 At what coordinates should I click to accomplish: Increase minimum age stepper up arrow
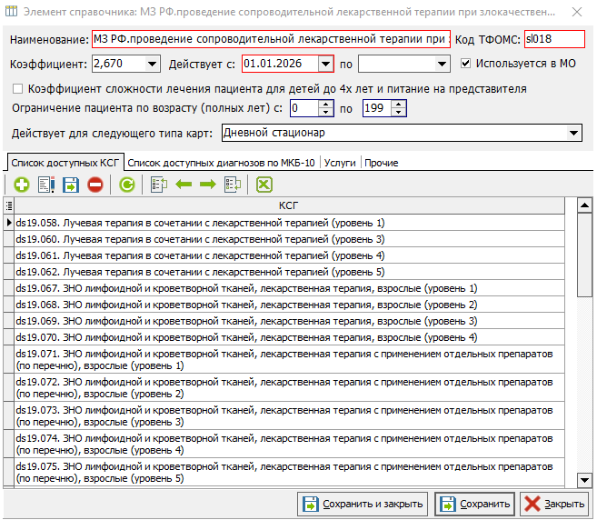click(325, 104)
